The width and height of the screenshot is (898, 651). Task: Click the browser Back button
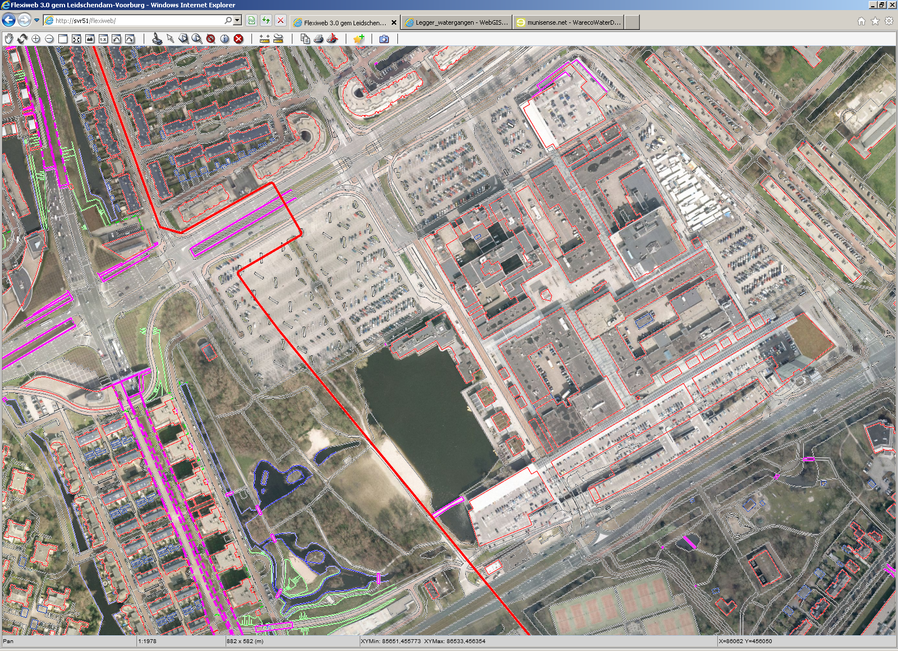coord(9,21)
